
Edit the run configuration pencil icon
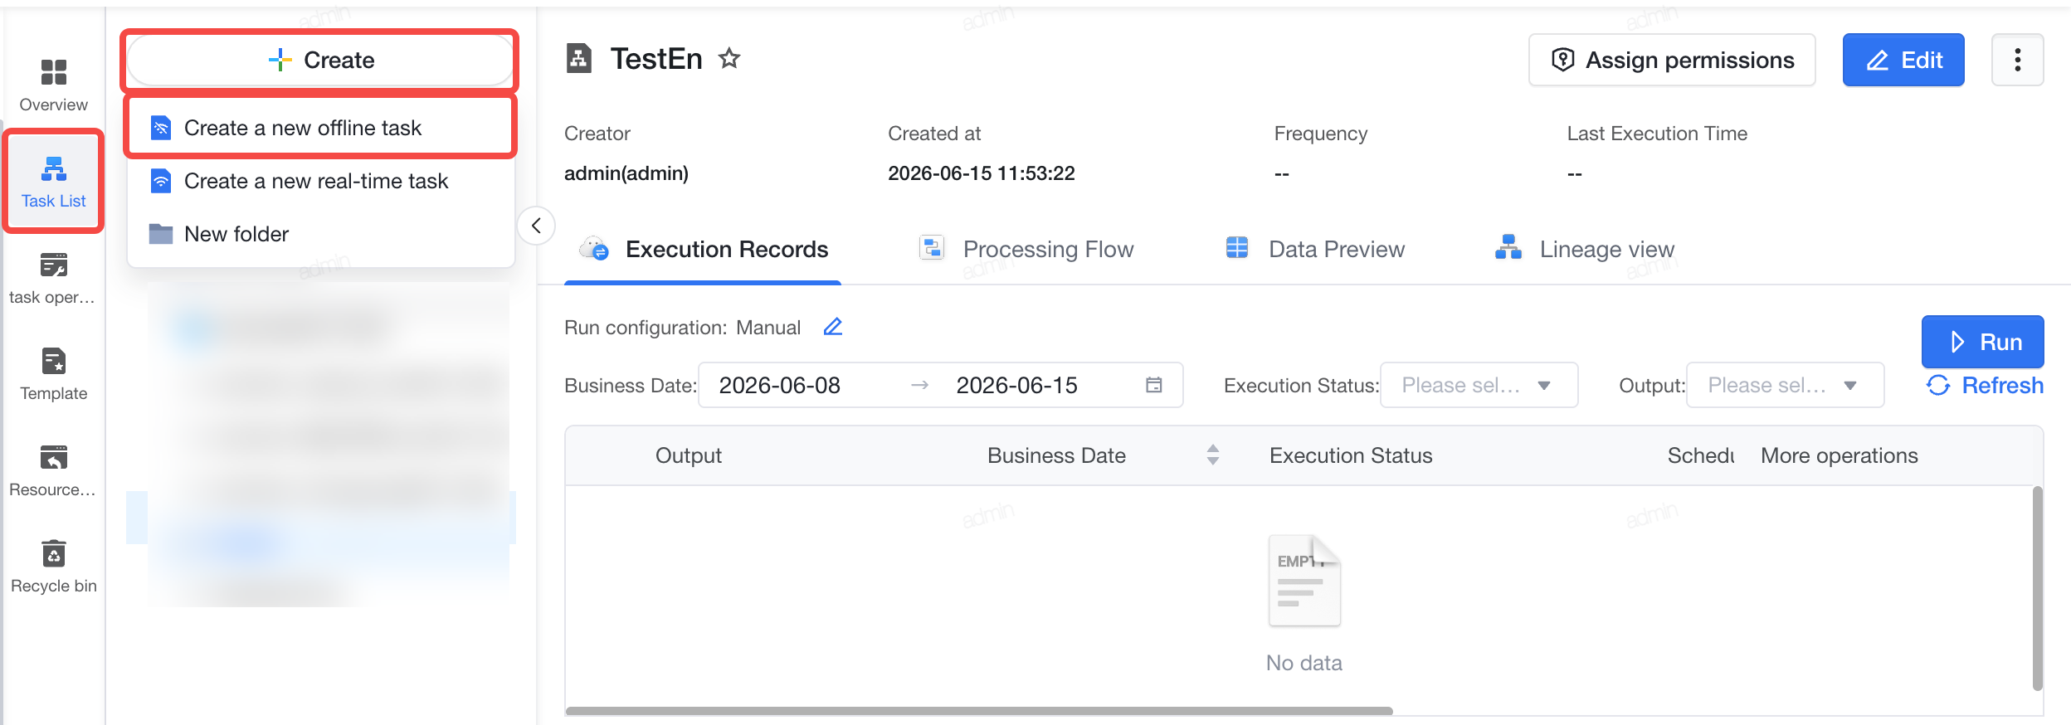833,327
